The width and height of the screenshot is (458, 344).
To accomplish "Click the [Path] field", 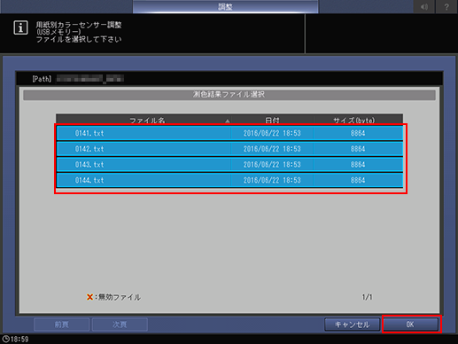I will click(229, 79).
